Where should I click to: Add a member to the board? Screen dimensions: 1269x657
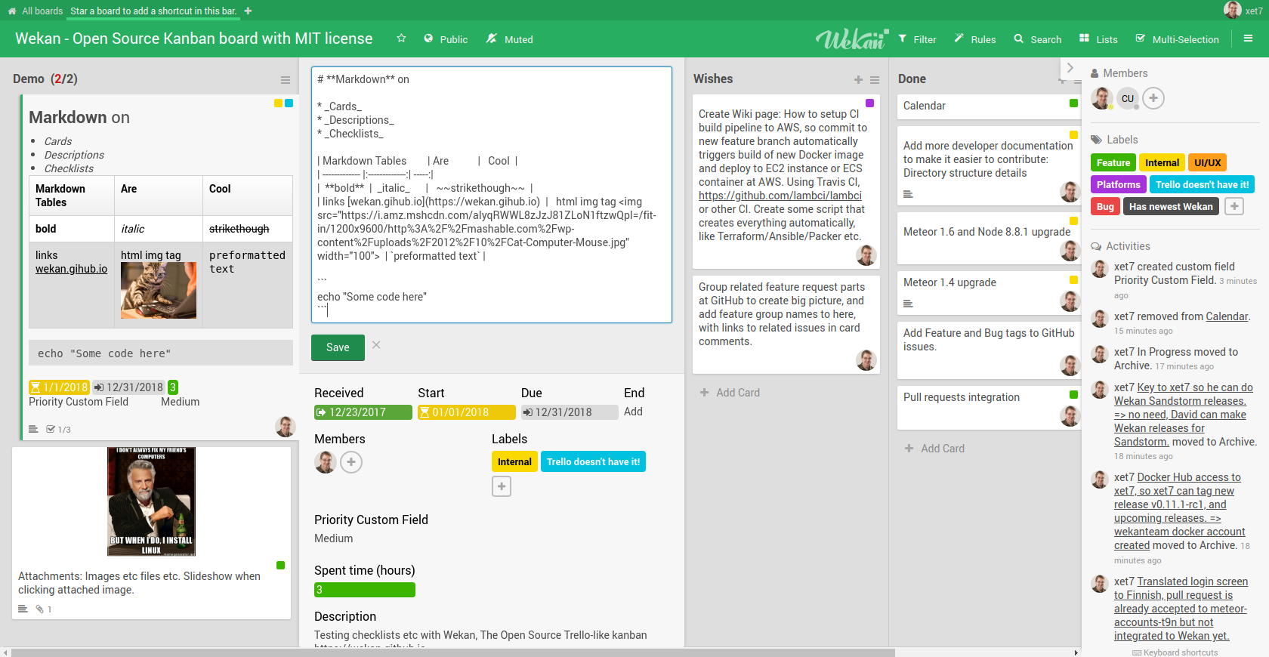click(1153, 98)
